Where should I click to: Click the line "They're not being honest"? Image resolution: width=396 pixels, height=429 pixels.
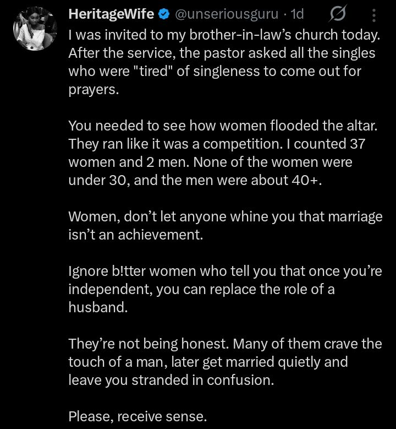point(148,344)
